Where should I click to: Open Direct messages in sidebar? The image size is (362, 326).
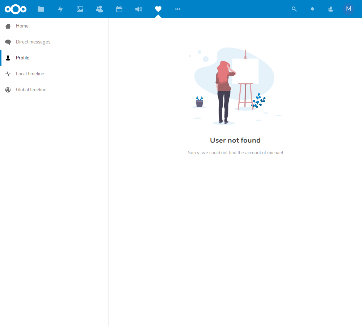(54, 42)
